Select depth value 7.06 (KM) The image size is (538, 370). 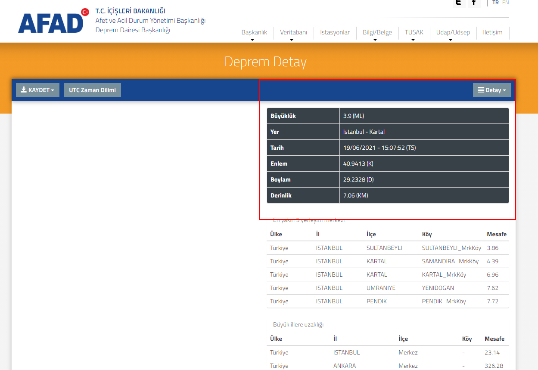coord(356,195)
